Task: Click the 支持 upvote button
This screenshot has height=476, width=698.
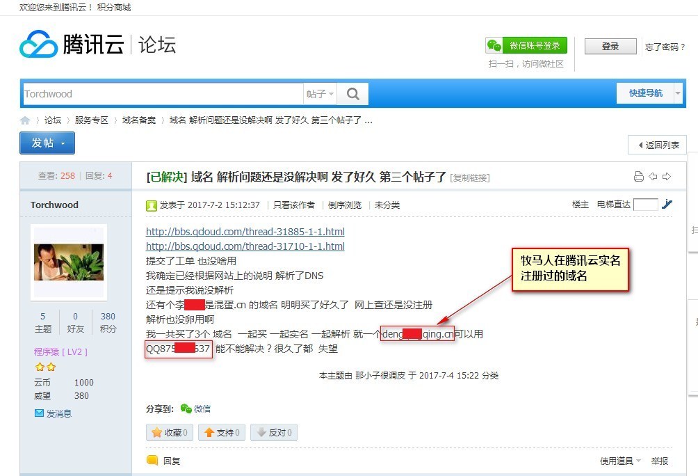Action: point(222,432)
